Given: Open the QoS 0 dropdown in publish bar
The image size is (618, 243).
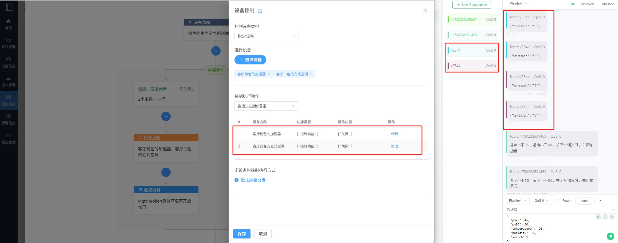Looking at the screenshot, I should coord(541,201).
